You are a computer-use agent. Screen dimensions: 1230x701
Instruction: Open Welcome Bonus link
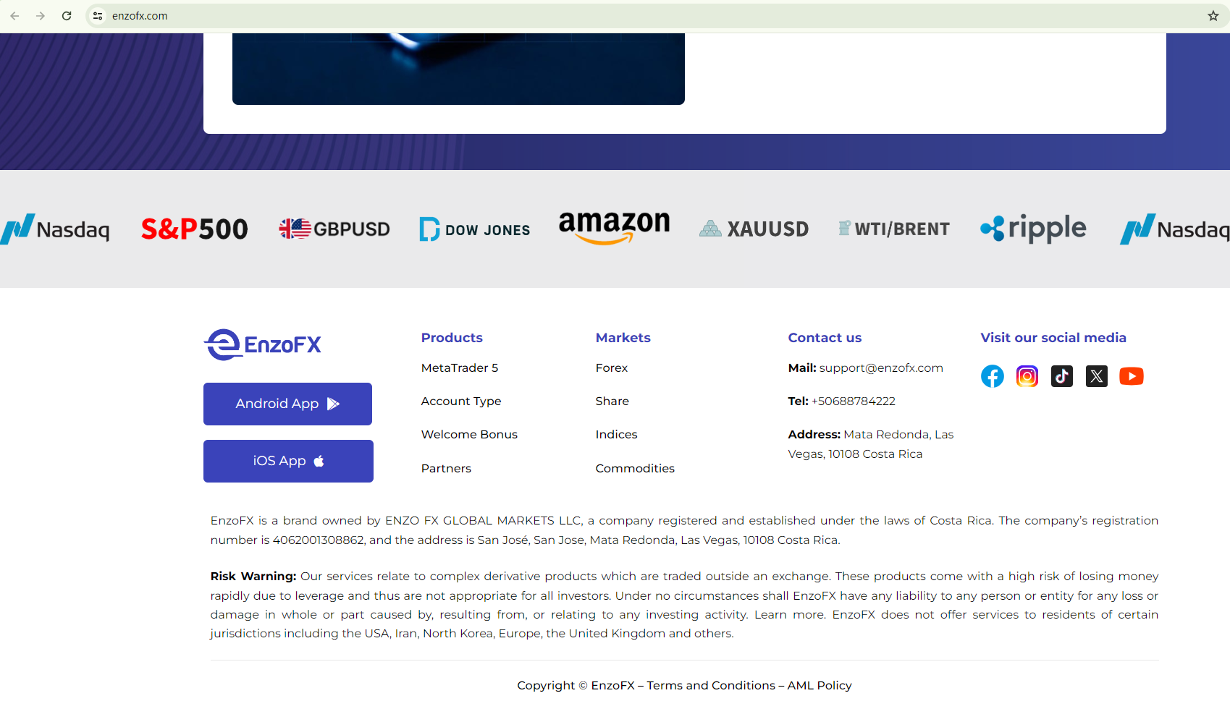tap(469, 435)
